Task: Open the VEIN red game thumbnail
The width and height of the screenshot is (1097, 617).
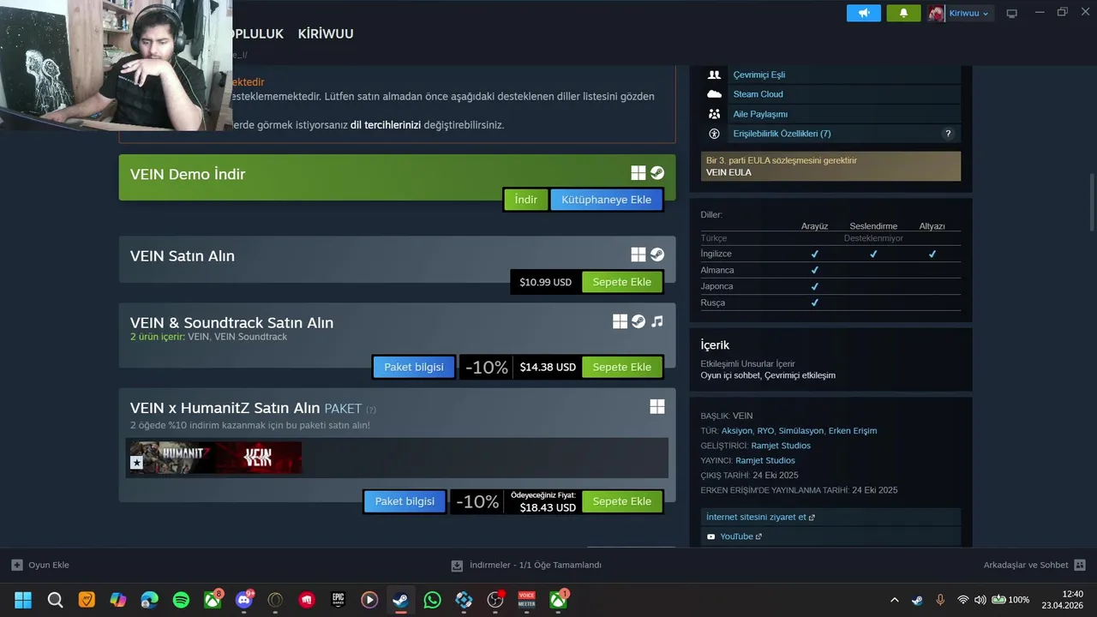Action: pyautogui.click(x=258, y=458)
